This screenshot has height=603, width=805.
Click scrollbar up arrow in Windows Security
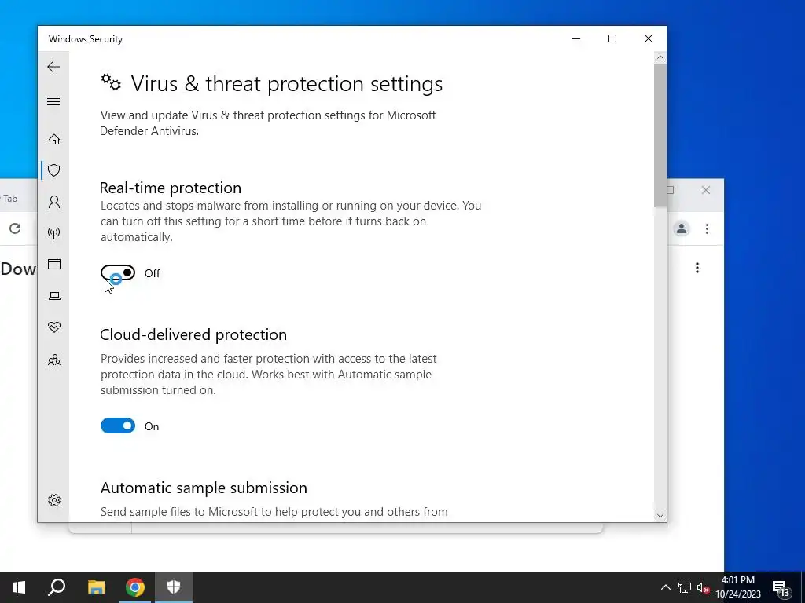660,58
